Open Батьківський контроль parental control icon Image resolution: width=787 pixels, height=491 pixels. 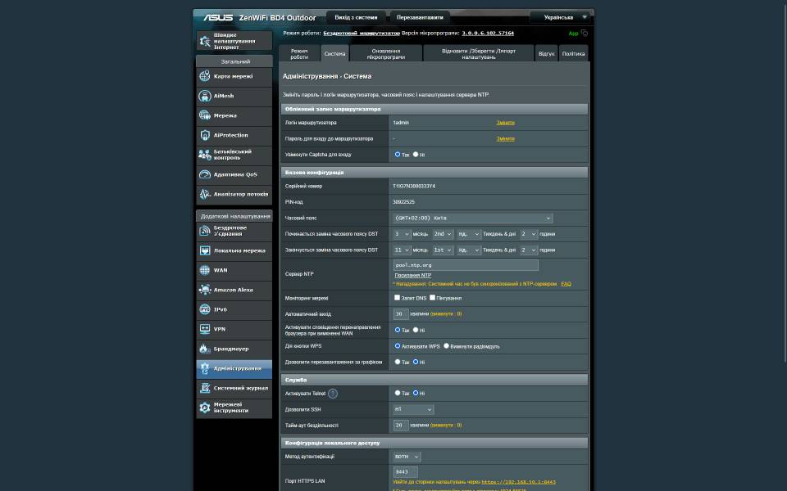click(x=205, y=155)
